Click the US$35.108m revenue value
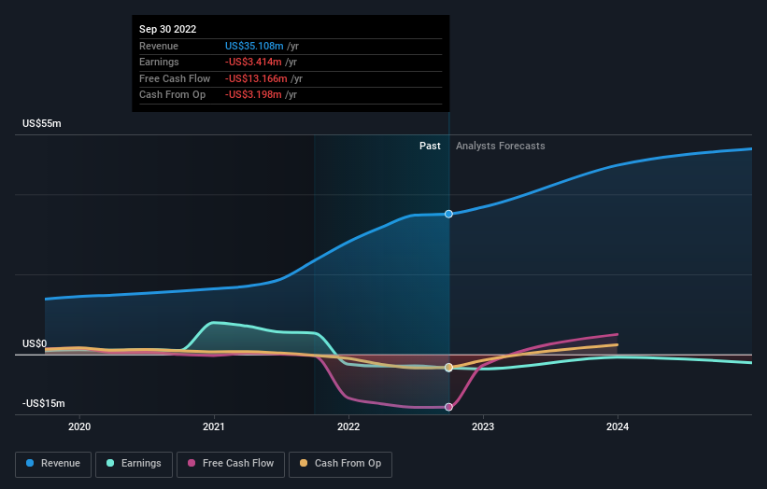The height and width of the screenshot is (489, 767). (x=254, y=46)
